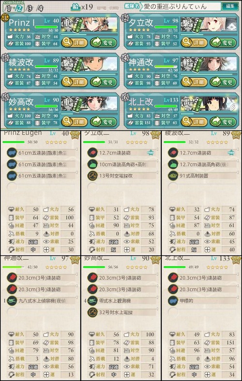Image resolution: width=242 pixels, height=381 pixels.
Task: Select fleet tab 4
Action: [40, 9]
